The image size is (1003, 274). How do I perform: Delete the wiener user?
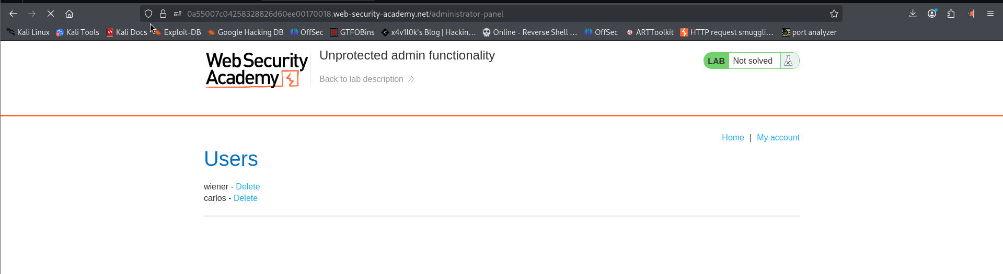point(248,186)
